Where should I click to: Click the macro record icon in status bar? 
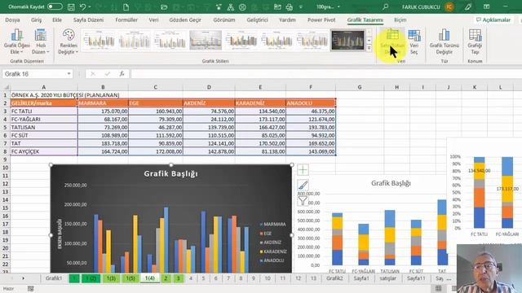(31, 289)
